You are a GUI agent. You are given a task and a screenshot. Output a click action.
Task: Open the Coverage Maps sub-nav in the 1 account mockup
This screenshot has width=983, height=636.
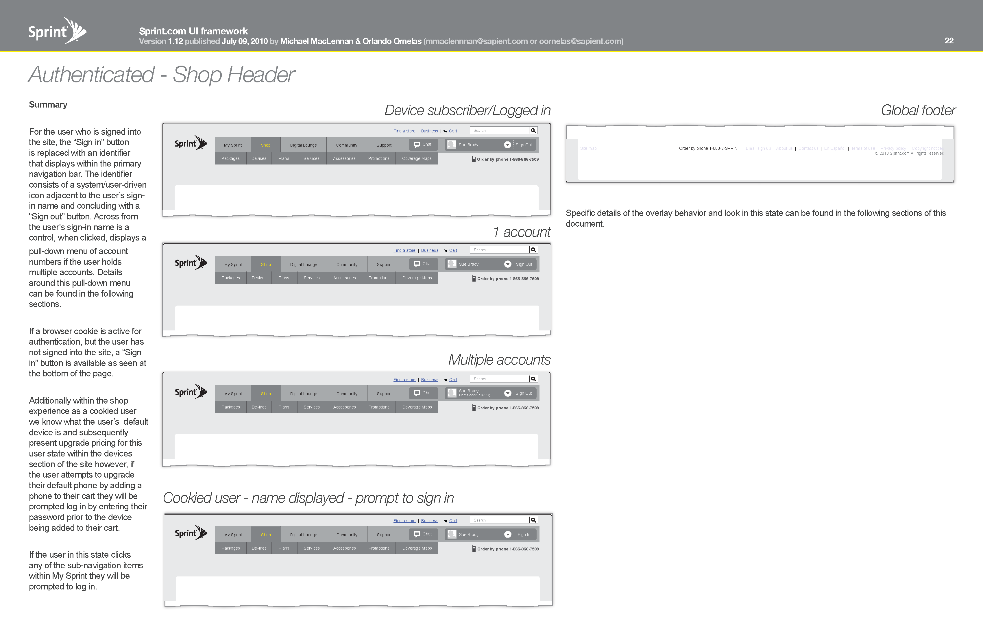coord(417,278)
